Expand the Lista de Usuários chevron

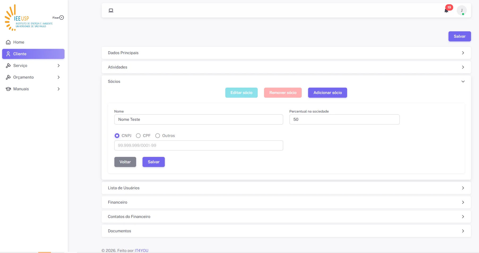(463, 188)
